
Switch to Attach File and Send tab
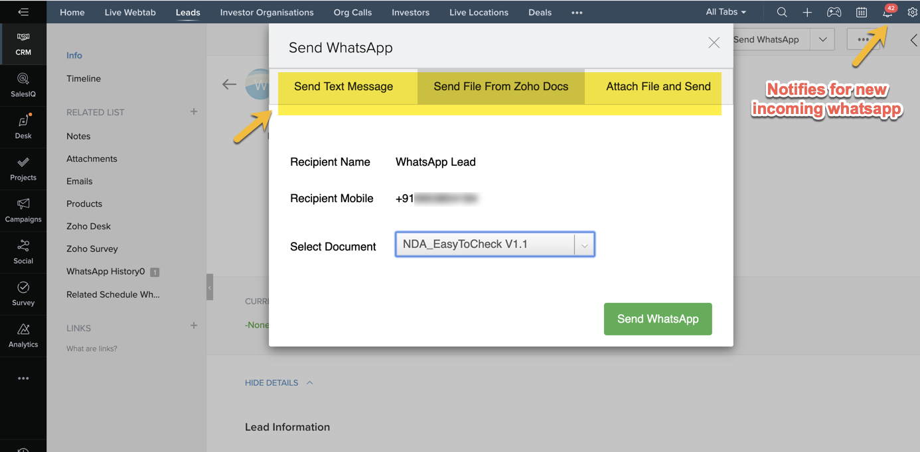click(x=658, y=87)
